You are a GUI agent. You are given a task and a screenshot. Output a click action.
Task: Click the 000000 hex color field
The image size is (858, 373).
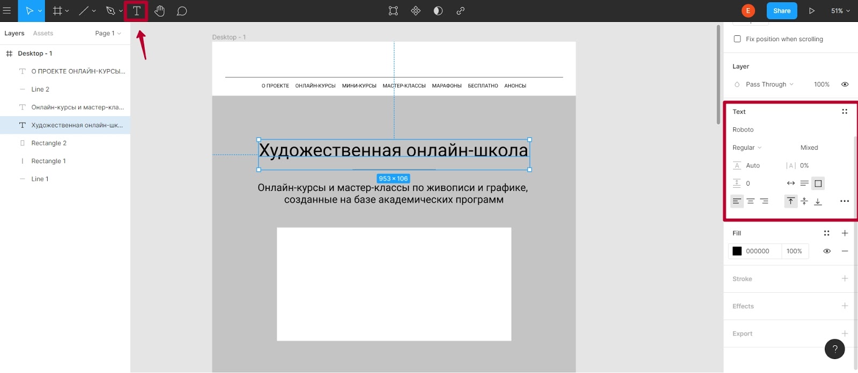[x=758, y=251]
